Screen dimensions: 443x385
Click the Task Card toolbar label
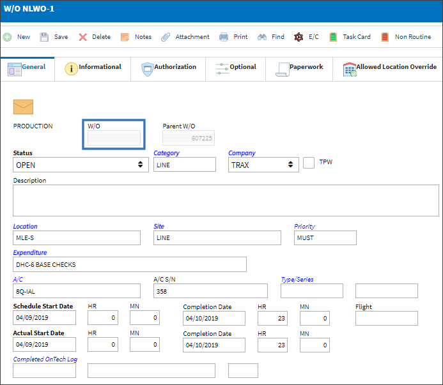pyautogui.click(x=357, y=37)
